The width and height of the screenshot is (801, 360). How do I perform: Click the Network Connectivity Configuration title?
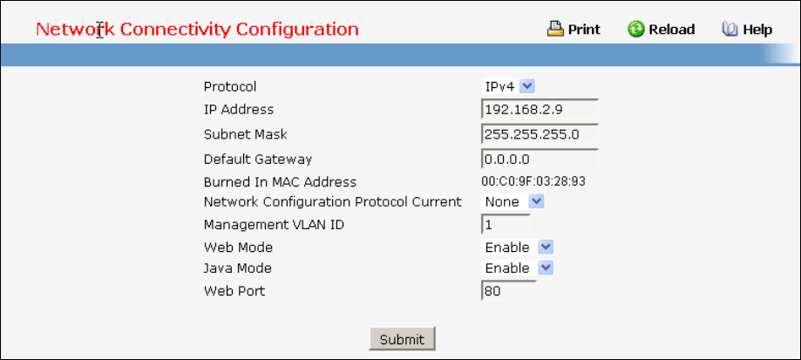pyautogui.click(x=197, y=29)
